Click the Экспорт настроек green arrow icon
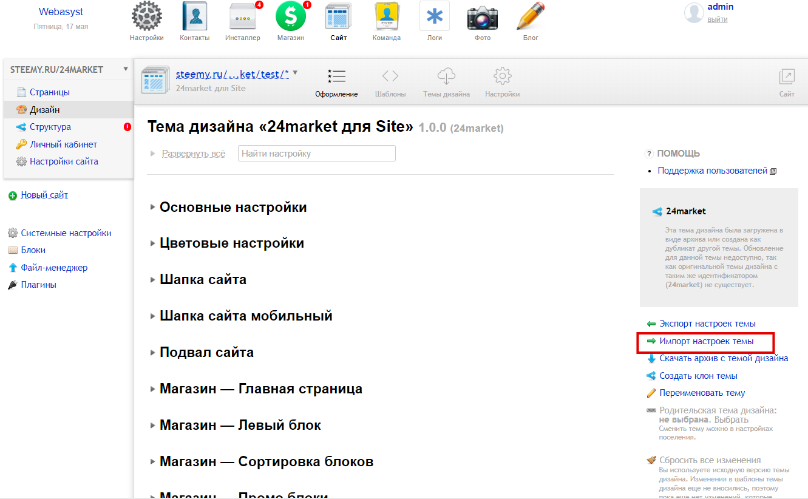 tap(651, 324)
